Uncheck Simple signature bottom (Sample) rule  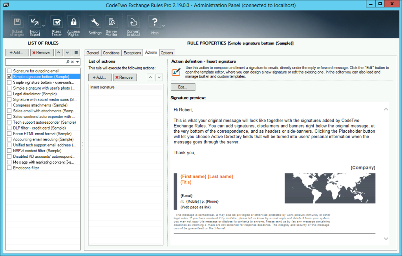[x=9, y=76]
